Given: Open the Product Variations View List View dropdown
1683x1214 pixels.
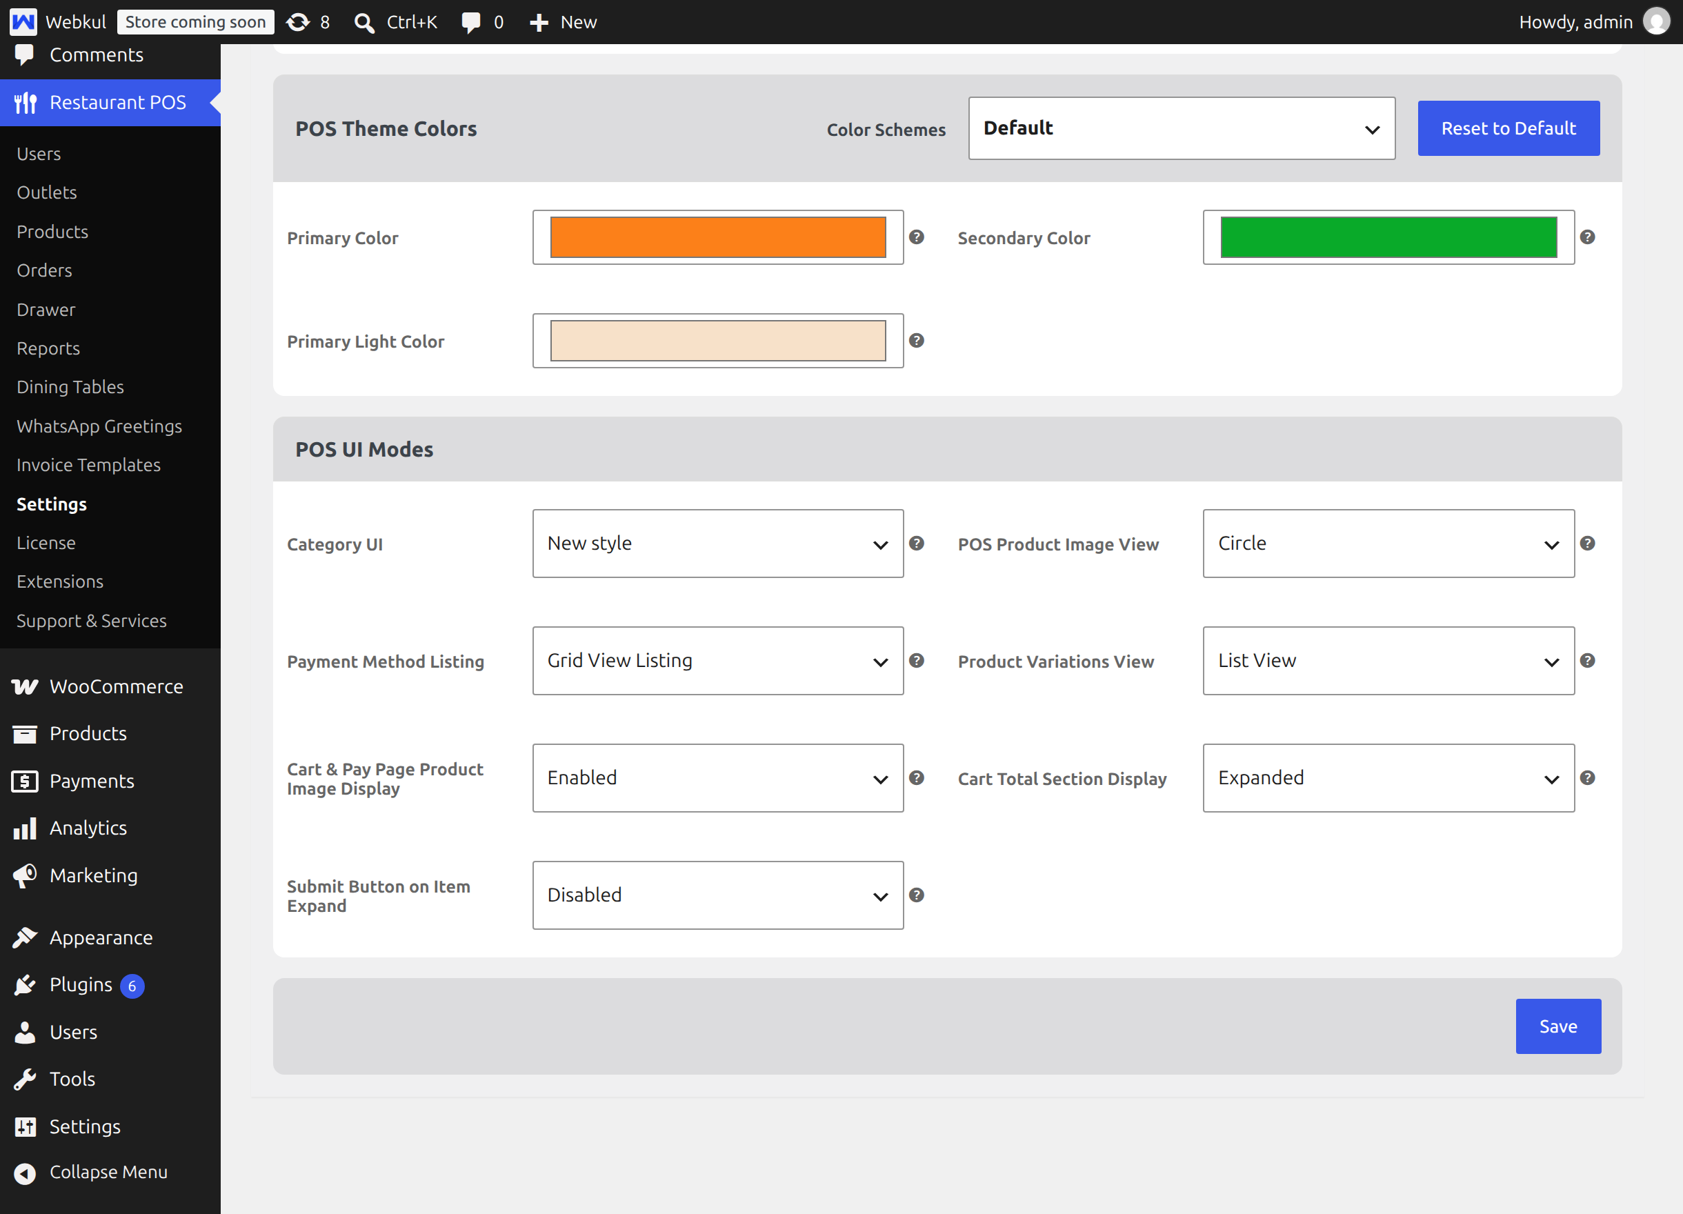Looking at the screenshot, I should [1388, 660].
